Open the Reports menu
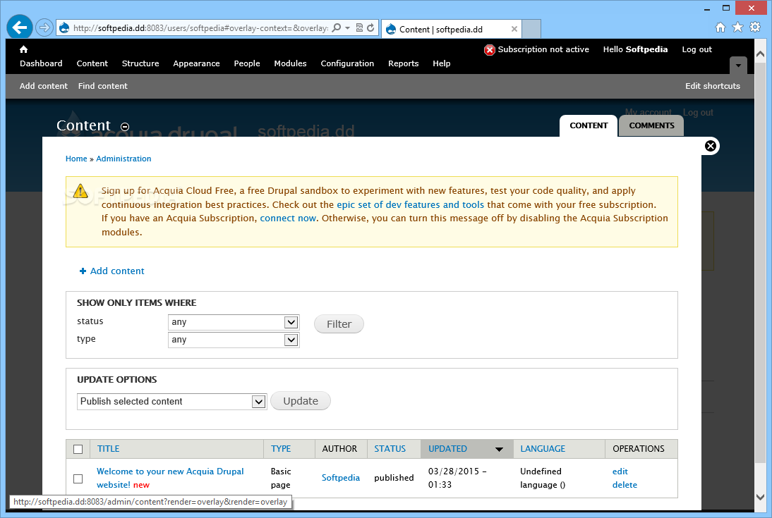772x518 pixels. [x=403, y=63]
